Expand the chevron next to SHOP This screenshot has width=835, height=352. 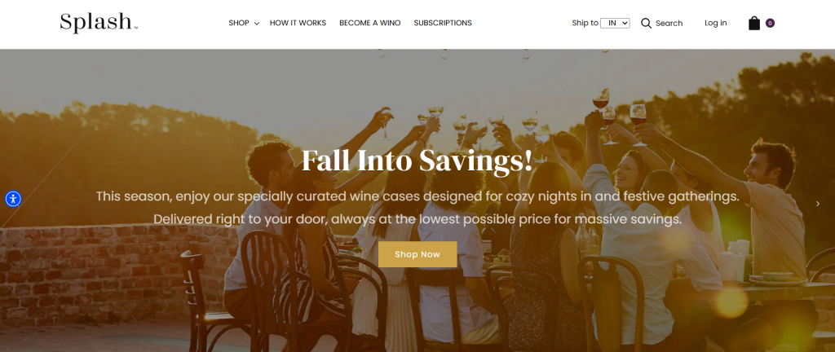point(256,24)
